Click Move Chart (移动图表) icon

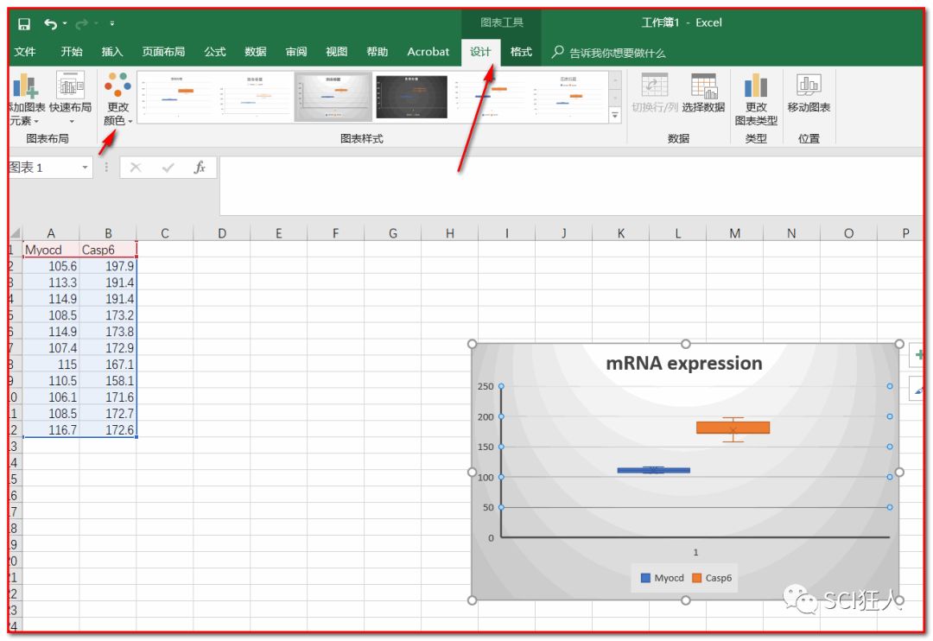(x=809, y=86)
